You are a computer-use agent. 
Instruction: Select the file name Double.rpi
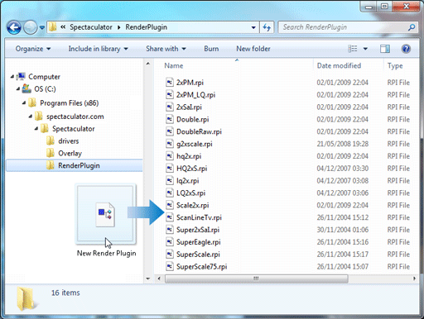click(193, 119)
